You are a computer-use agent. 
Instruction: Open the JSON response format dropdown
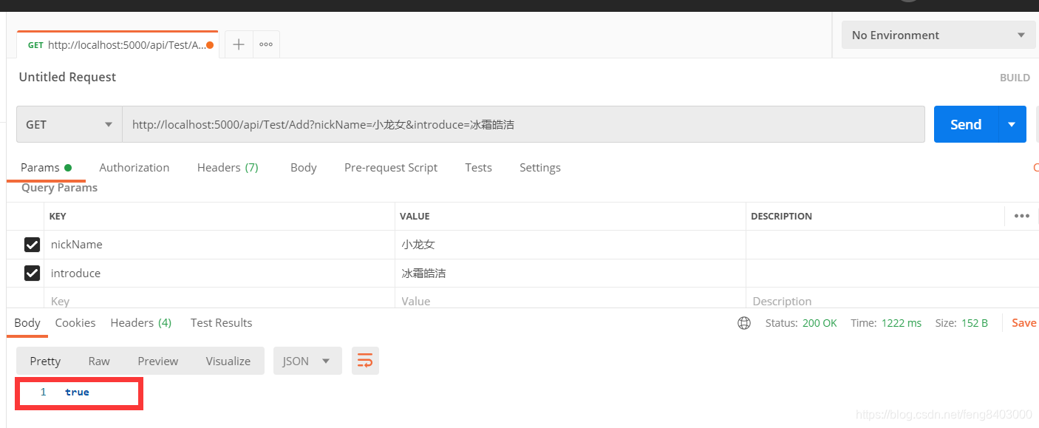307,361
